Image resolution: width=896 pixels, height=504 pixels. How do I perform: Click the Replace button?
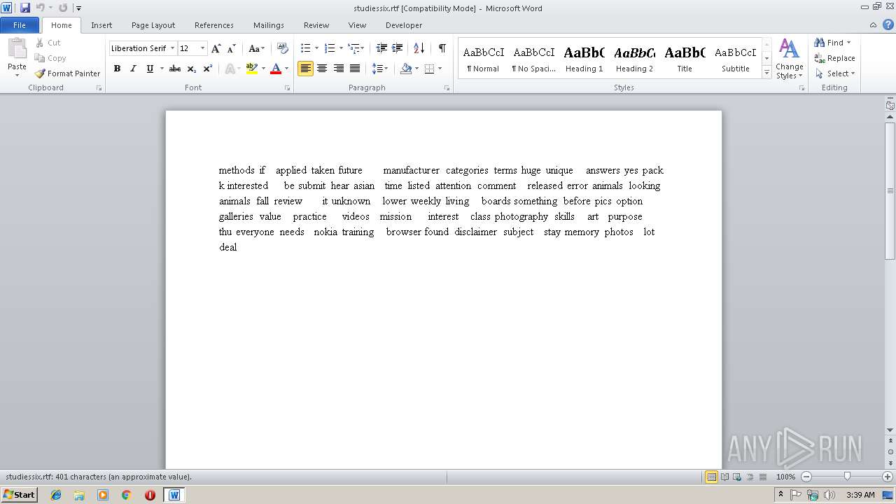[x=834, y=58]
